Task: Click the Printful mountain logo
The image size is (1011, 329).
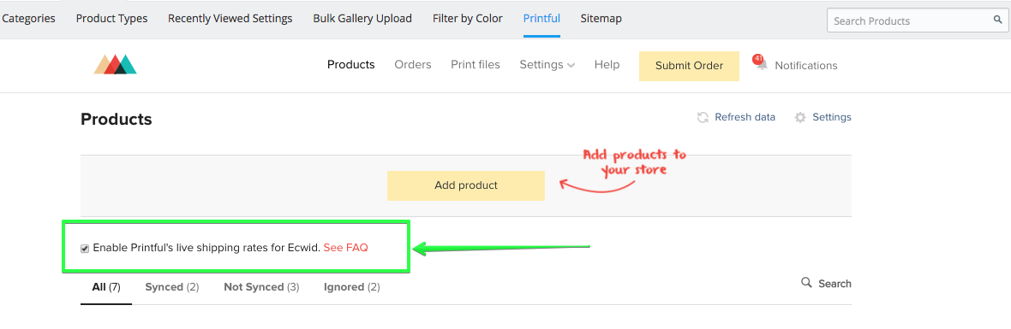Action: [x=116, y=64]
